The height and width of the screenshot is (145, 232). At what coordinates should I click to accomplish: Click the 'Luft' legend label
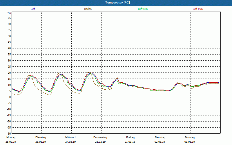[x=33, y=9]
